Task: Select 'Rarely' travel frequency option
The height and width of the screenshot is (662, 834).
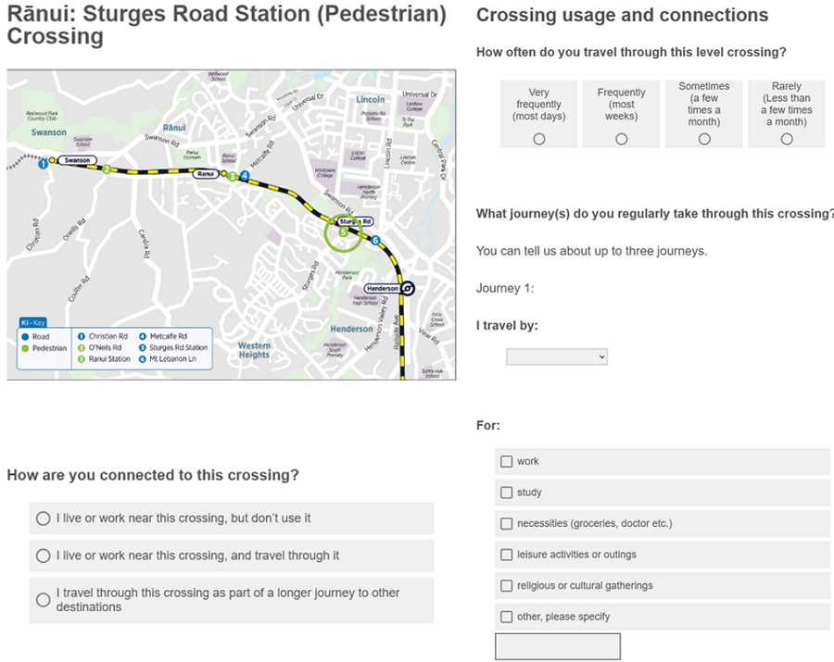Action: click(x=787, y=139)
